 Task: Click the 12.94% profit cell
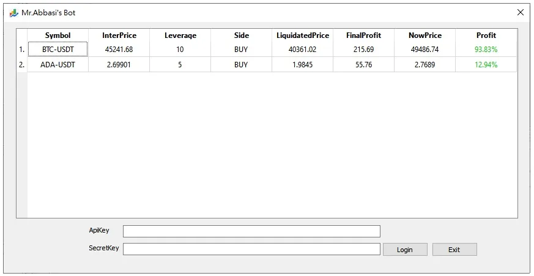(486, 64)
